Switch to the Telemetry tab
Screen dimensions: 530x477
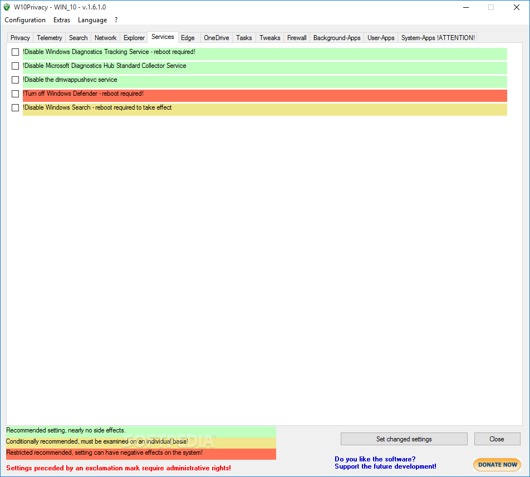tap(50, 38)
